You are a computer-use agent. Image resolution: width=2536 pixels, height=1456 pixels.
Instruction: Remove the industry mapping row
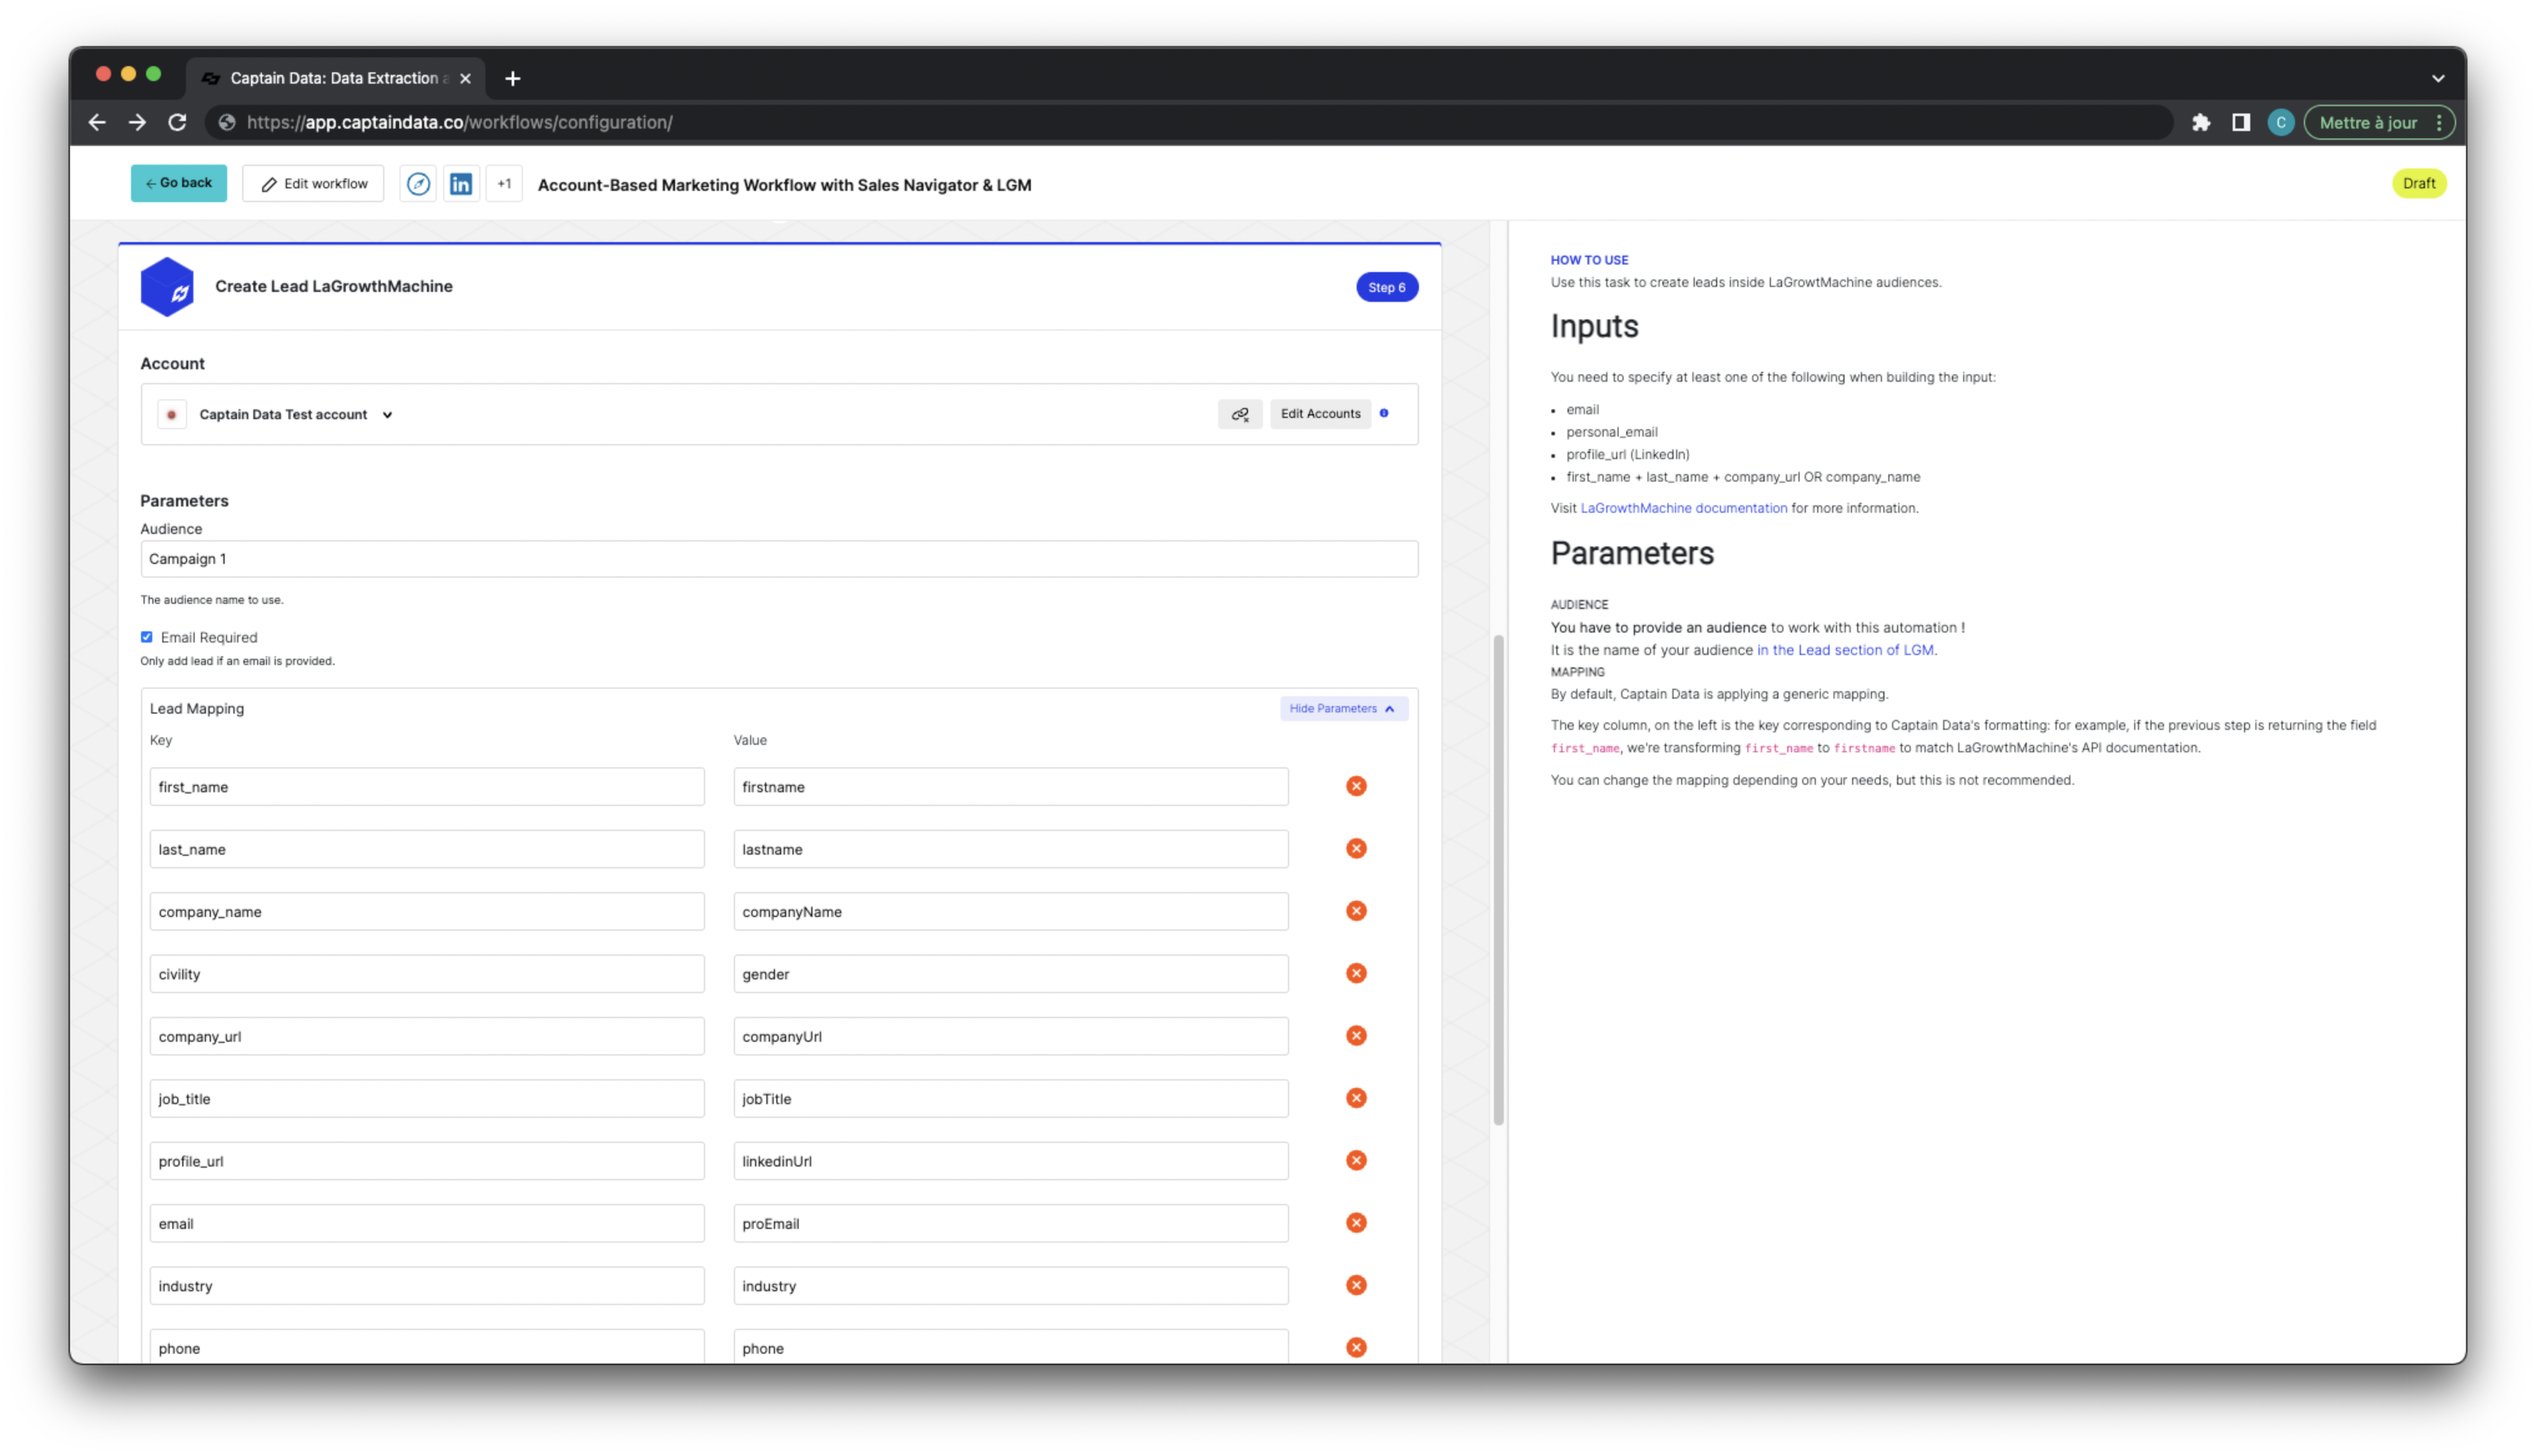[x=1356, y=1285]
